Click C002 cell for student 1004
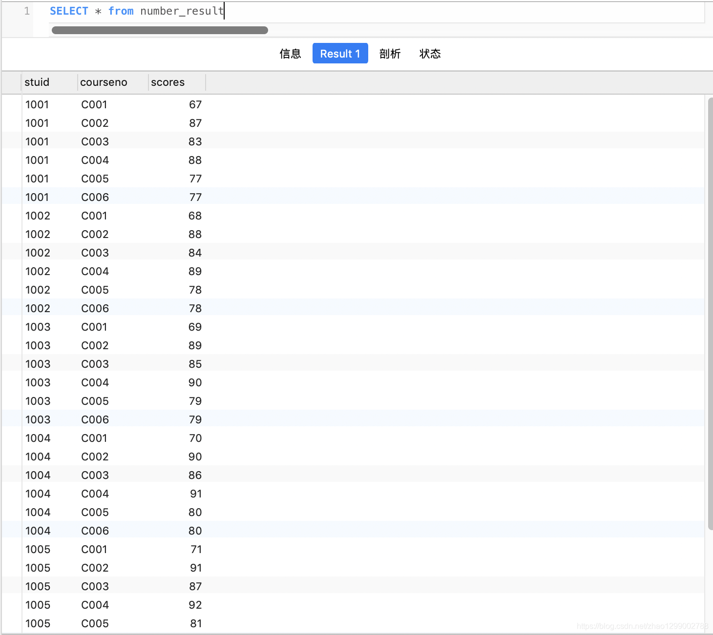This screenshot has height=635, width=713. tap(95, 457)
